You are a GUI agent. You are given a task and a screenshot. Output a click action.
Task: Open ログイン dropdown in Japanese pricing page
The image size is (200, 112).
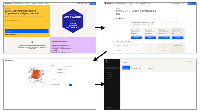click(x=184, y=3)
